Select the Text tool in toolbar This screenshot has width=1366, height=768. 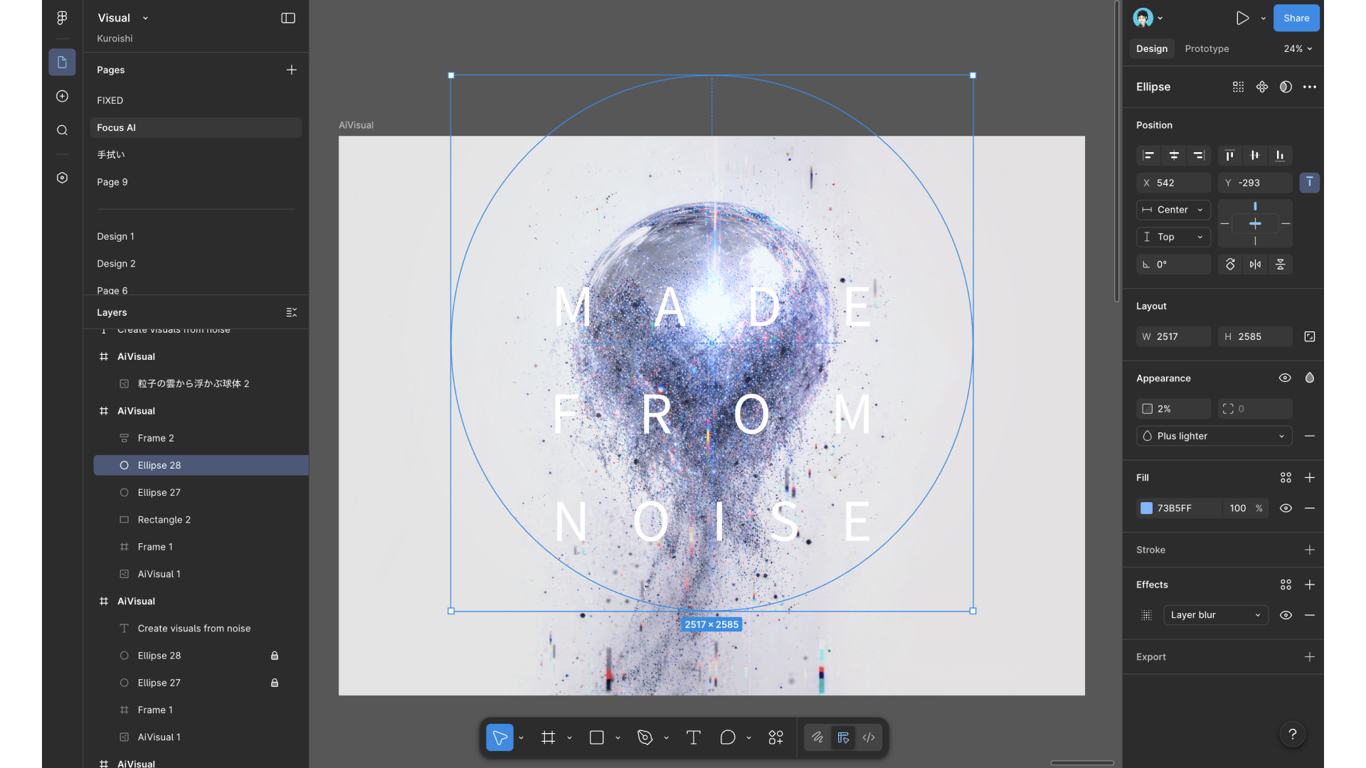click(693, 737)
